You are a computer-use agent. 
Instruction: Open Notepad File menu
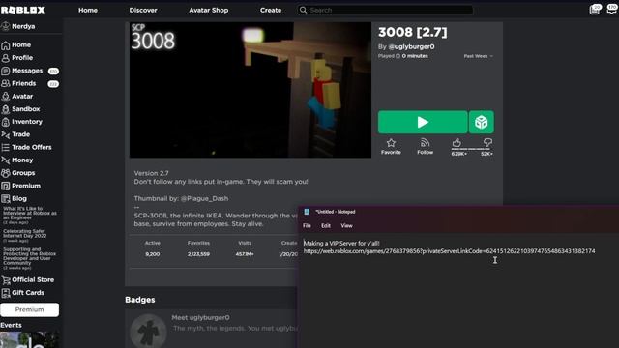(x=307, y=225)
